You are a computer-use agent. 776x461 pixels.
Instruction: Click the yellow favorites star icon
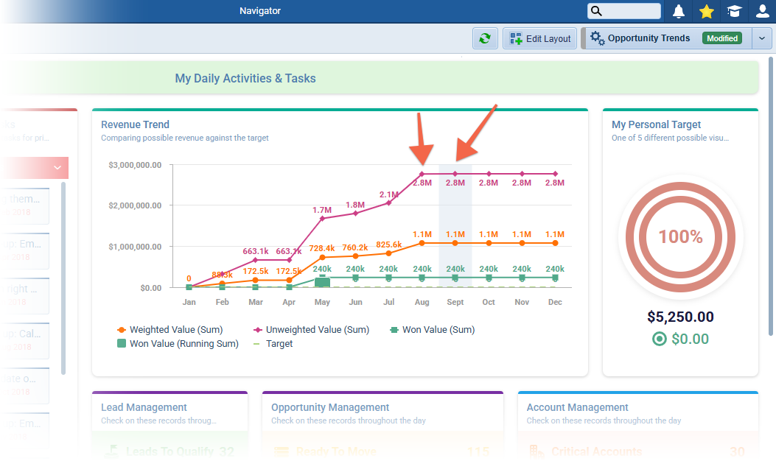706,11
